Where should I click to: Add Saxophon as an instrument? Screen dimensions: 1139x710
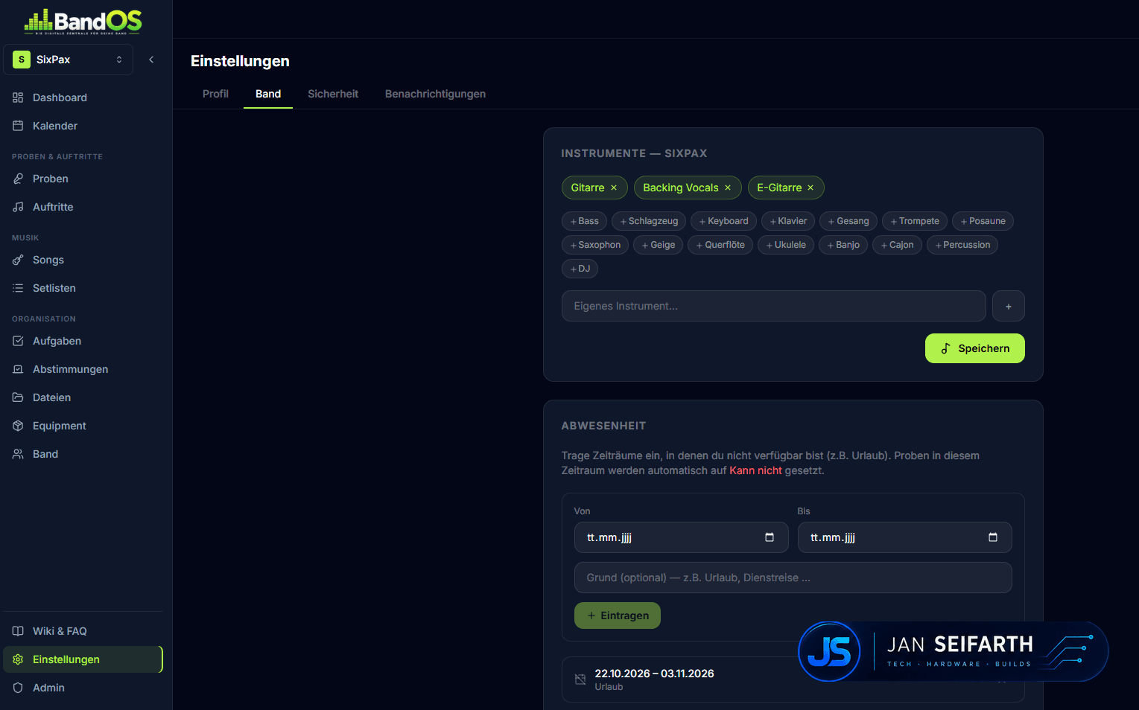[595, 245]
